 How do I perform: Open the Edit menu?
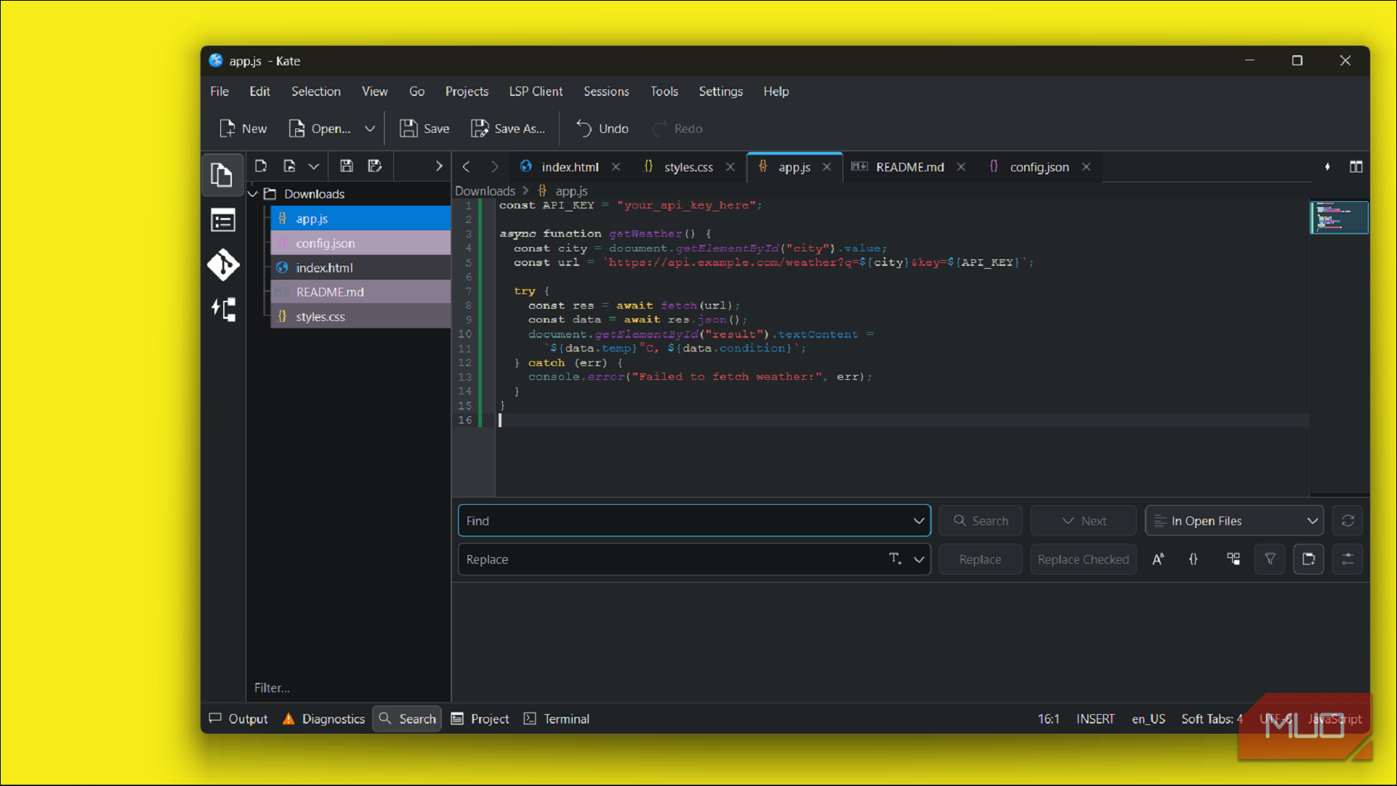click(x=259, y=92)
